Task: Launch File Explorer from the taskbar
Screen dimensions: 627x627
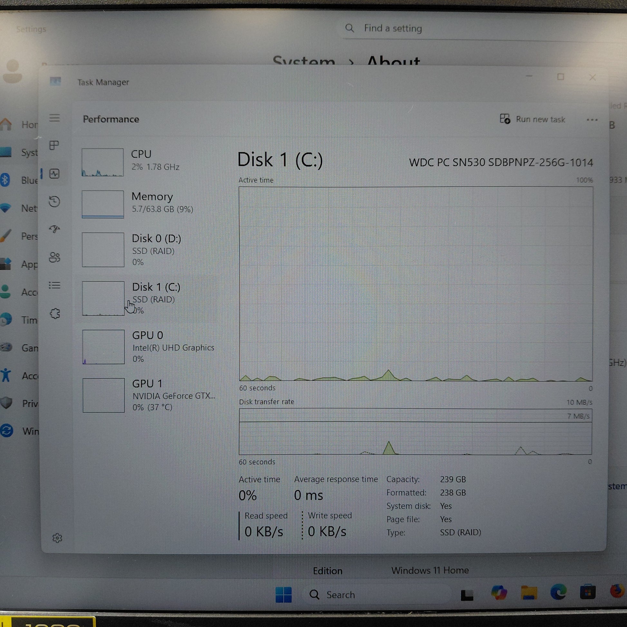Action: click(529, 593)
